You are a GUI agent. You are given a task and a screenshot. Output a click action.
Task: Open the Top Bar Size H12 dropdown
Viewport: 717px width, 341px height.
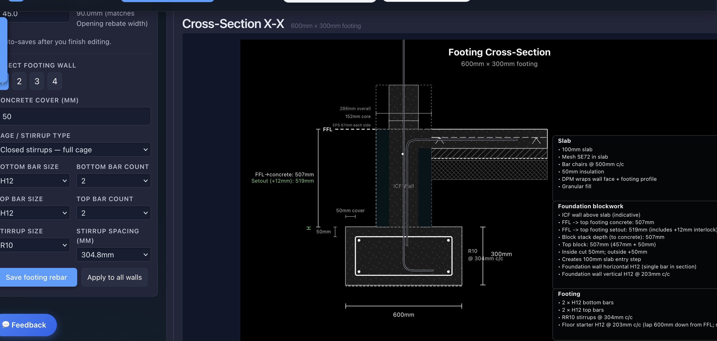click(x=35, y=213)
